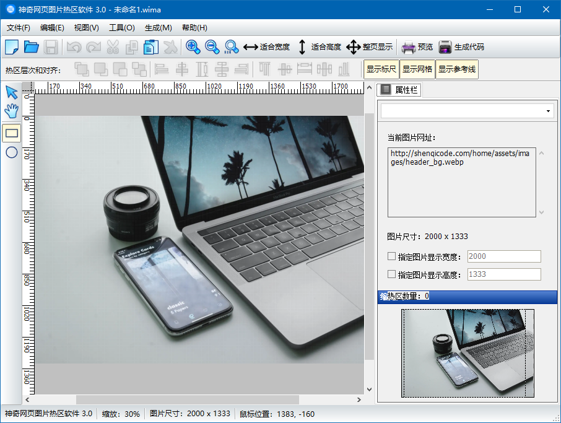Click the display width field 2000
561x423 pixels.
(504, 256)
